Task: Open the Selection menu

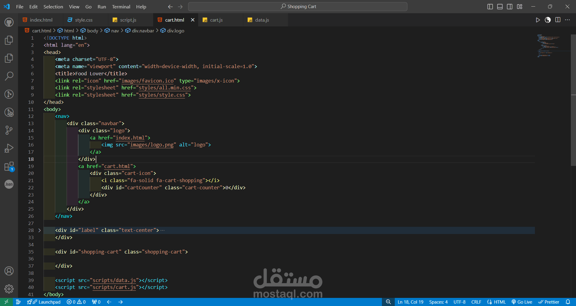Action: pyautogui.click(x=53, y=7)
